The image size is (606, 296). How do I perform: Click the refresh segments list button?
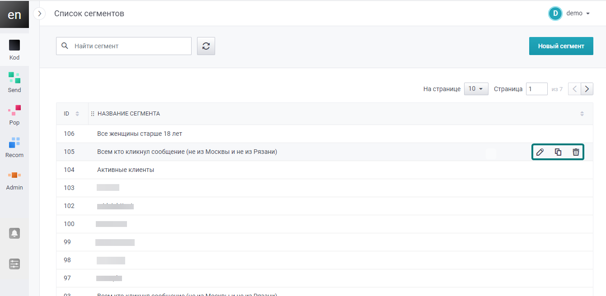click(x=206, y=46)
